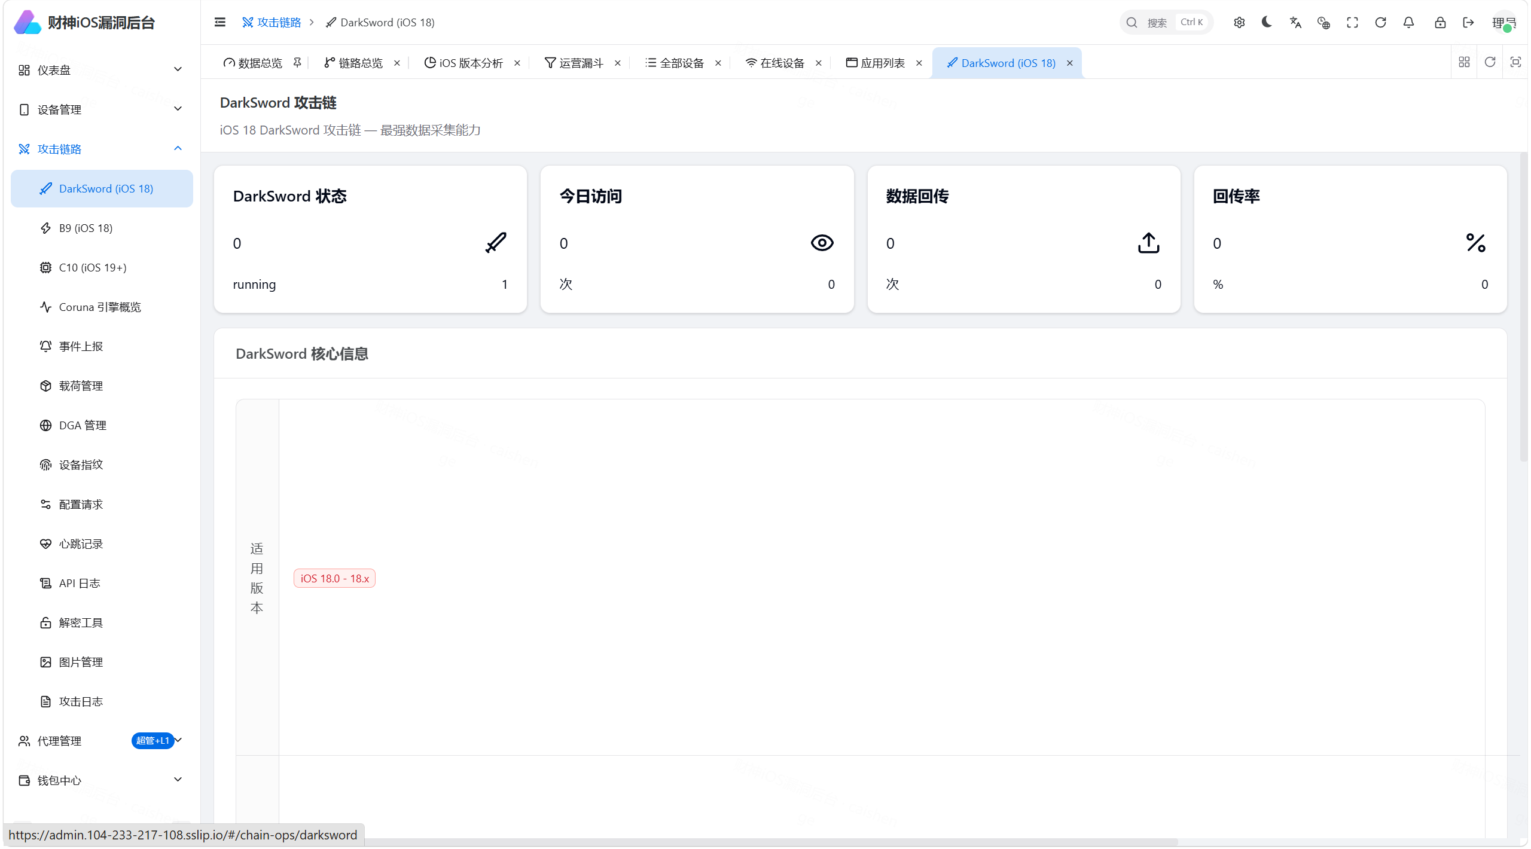The image size is (1531, 849).
Task: Expand the 代理管理 sidebar section
Action: (102, 741)
